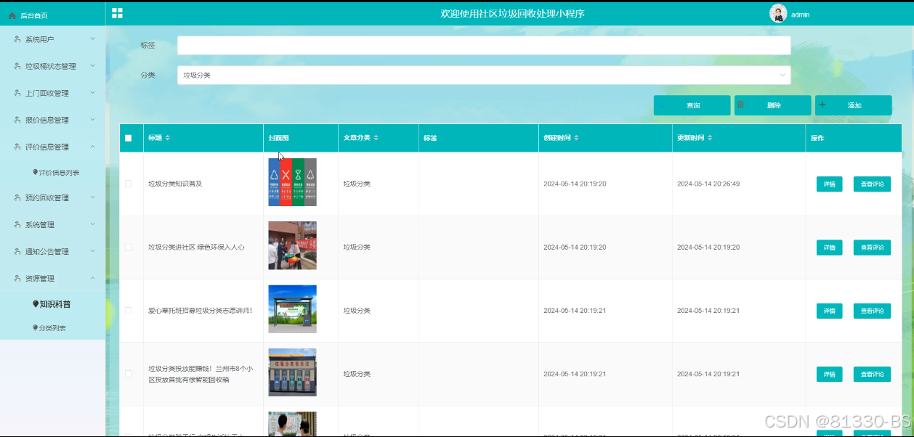The width and height of the screenshot is (914, 437).
Task: Click the update time 2024-05-14 20:26:49
Action: tap(708, 184)
